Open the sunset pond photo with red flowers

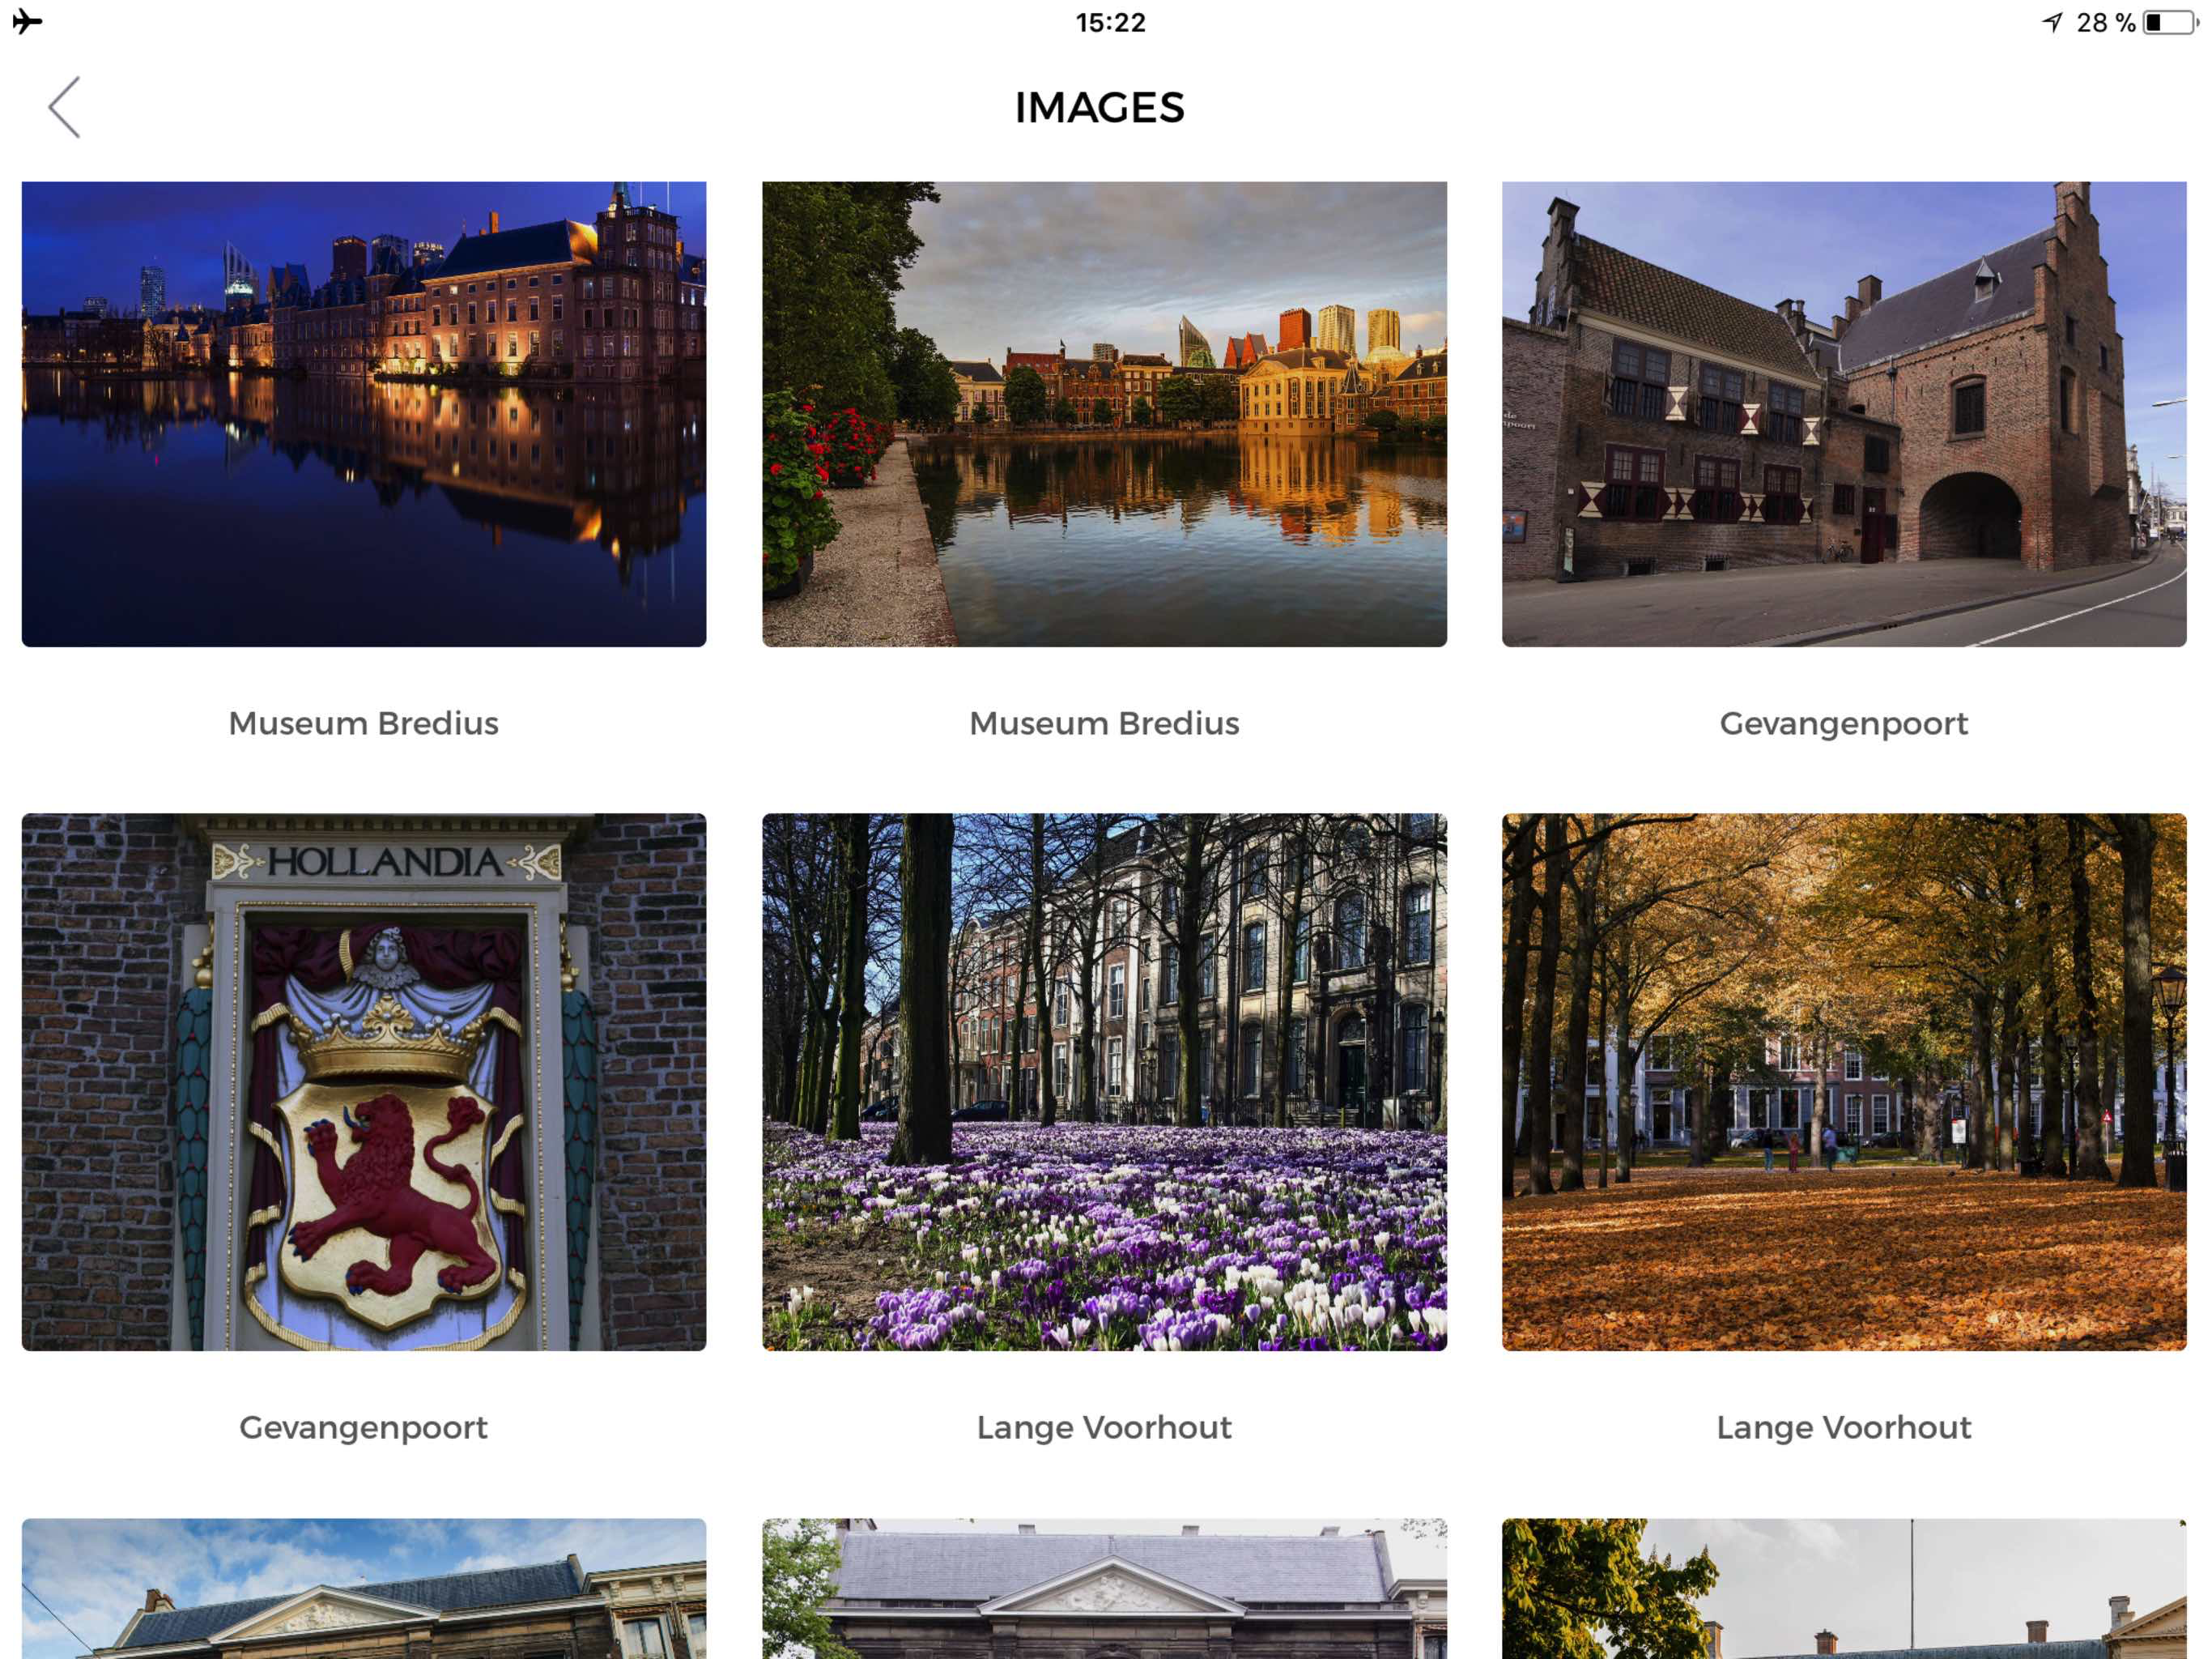1104,414
